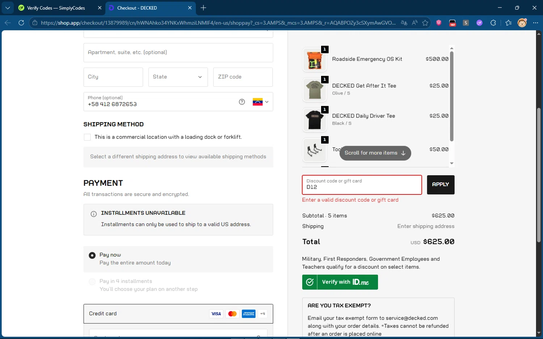Click the Verify with ID.me button
The image size is (543, 339).
coord(340,282)
